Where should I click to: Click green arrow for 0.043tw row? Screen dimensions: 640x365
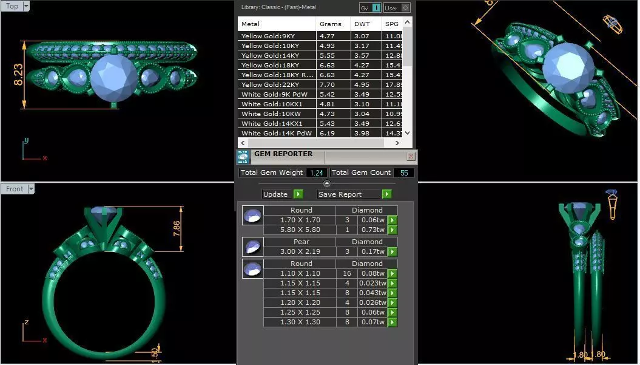coord(392,293)
